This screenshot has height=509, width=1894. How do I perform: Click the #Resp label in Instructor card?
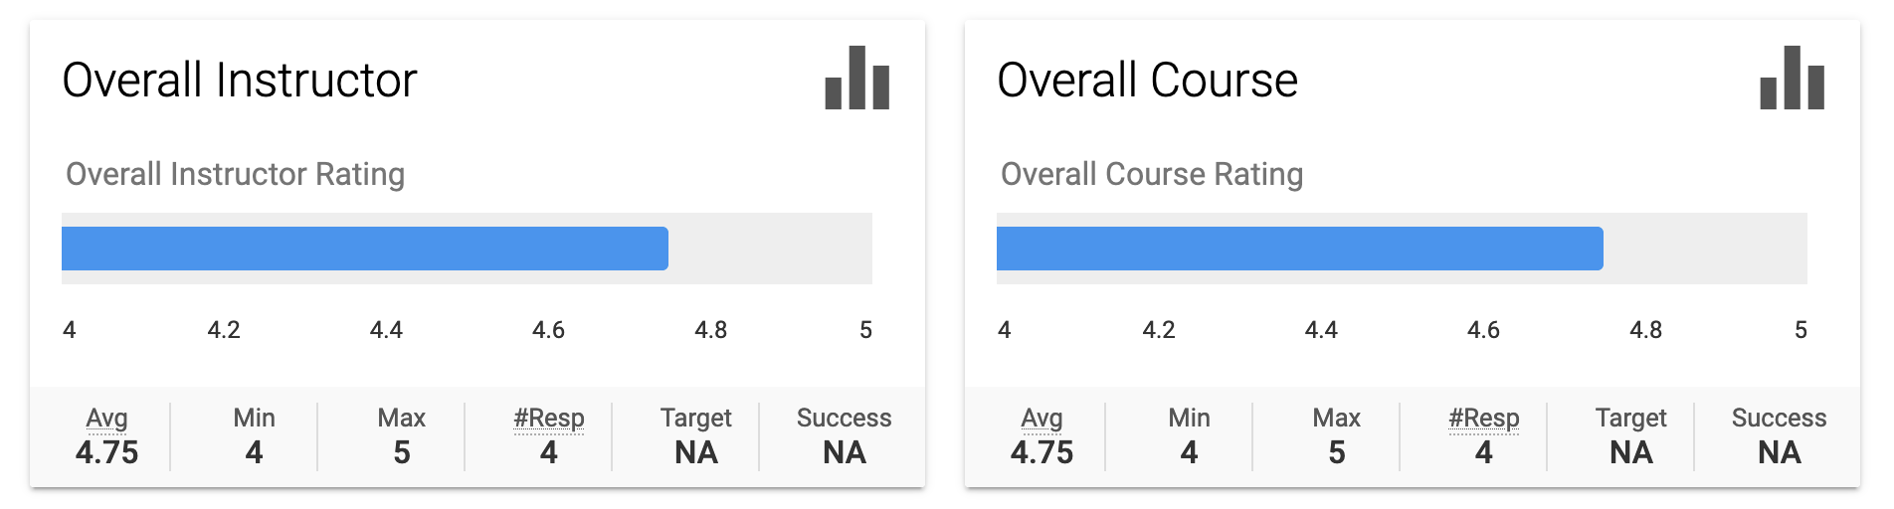point(548,419)
